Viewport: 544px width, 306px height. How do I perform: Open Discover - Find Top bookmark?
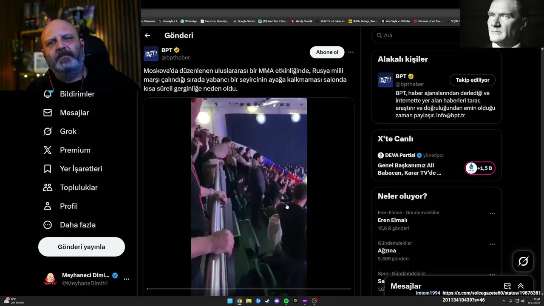point(428,21)
